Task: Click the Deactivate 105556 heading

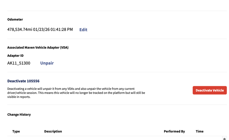Action: (23, 81)
